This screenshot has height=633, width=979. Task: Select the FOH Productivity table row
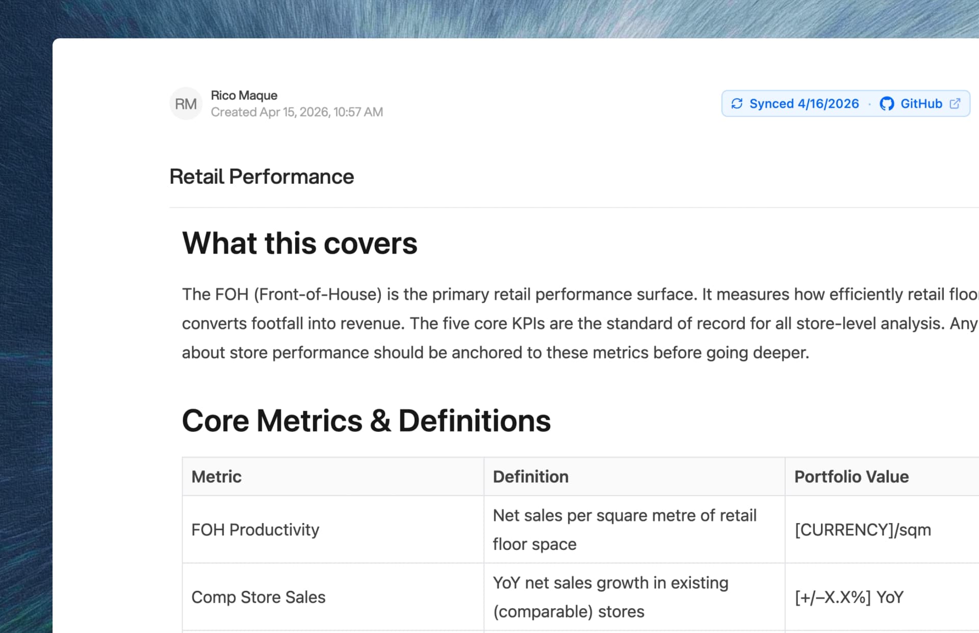[x=255, y=530]
